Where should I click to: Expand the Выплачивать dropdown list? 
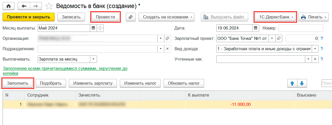(94, 59)
